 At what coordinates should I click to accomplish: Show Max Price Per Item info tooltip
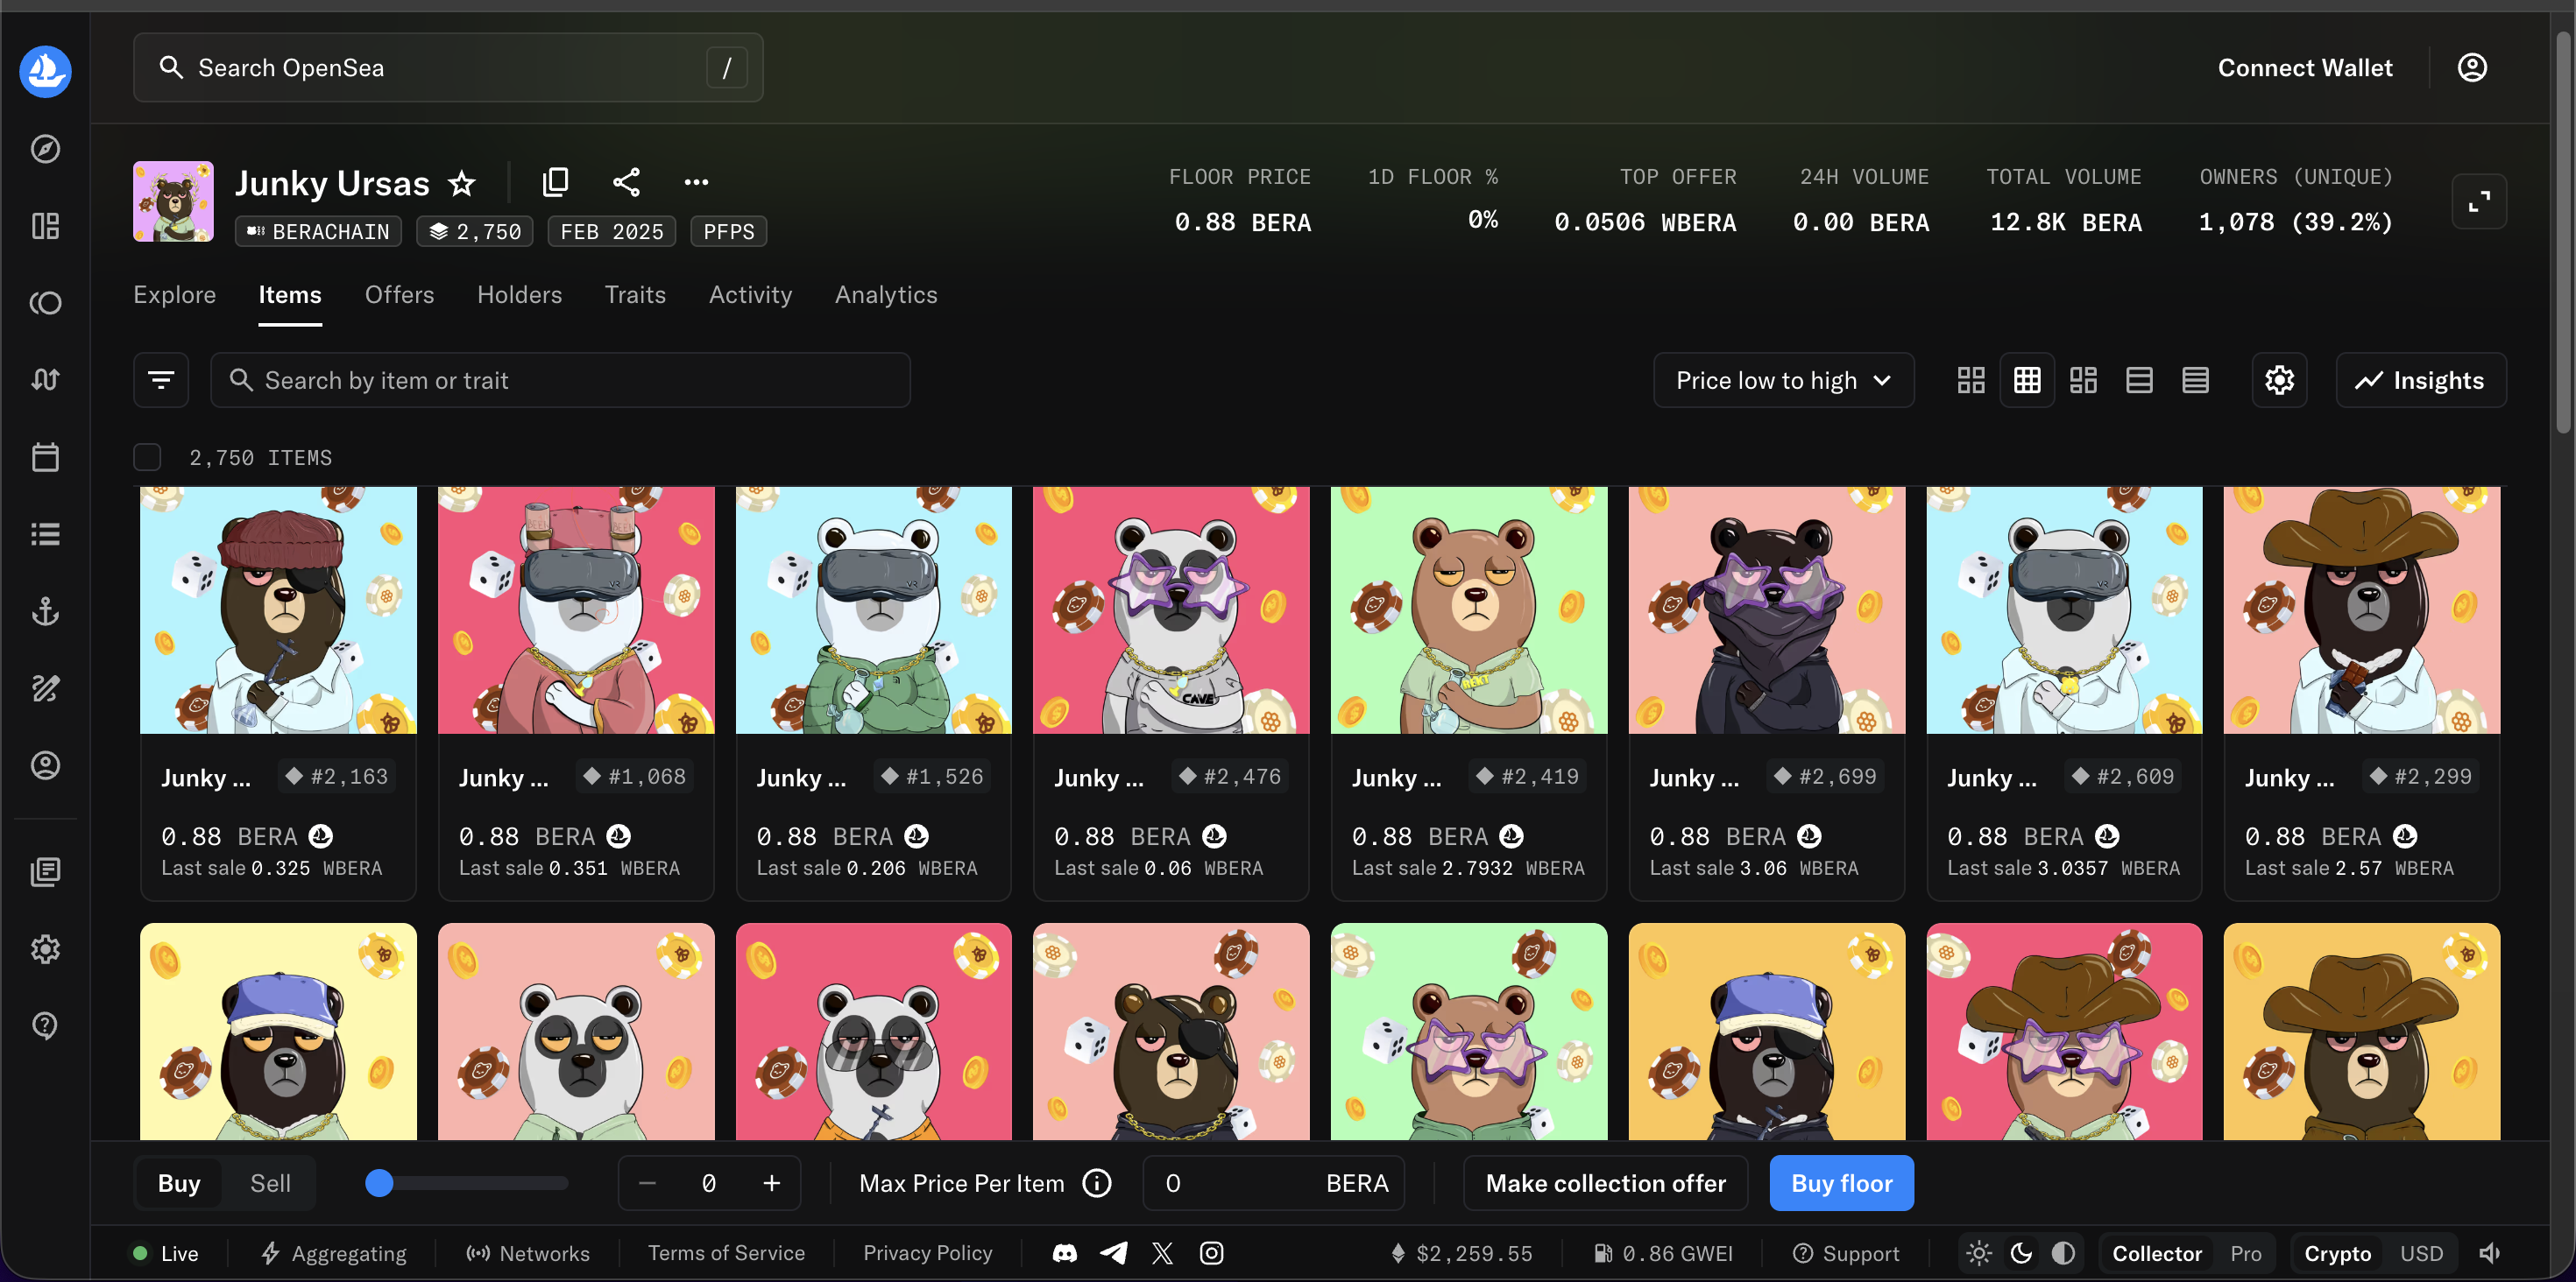(1097, 1183)
